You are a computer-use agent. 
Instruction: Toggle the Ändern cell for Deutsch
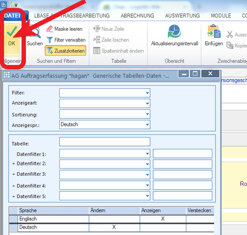[114, 227]
